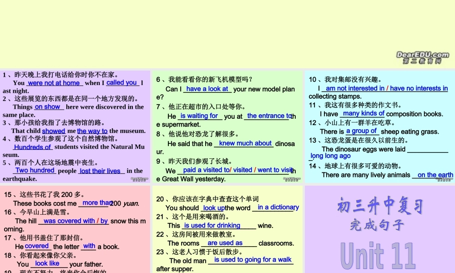Open the Unit 11 title slide
This screenshot has height=273, width=455.
tap(380, 229)
